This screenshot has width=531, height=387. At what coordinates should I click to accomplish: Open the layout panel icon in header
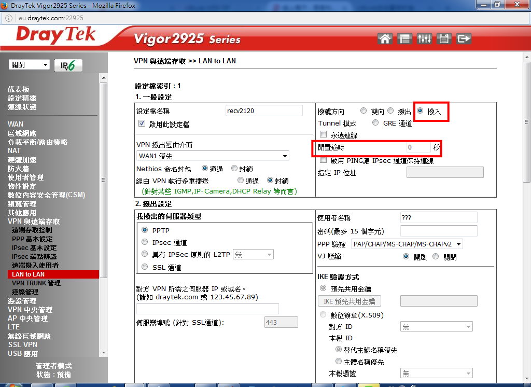pos(404,38)
